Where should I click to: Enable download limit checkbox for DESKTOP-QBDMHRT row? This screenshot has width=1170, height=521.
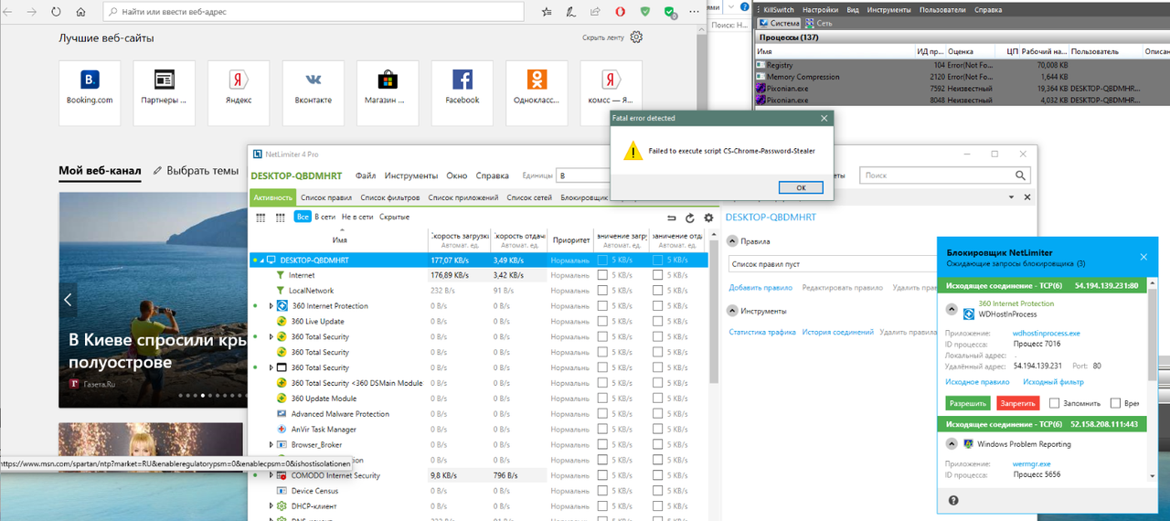point(602,260)
